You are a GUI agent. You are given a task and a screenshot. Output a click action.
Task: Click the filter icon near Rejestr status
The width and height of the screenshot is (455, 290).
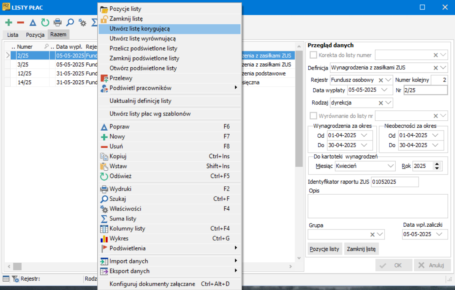(15, 279)
